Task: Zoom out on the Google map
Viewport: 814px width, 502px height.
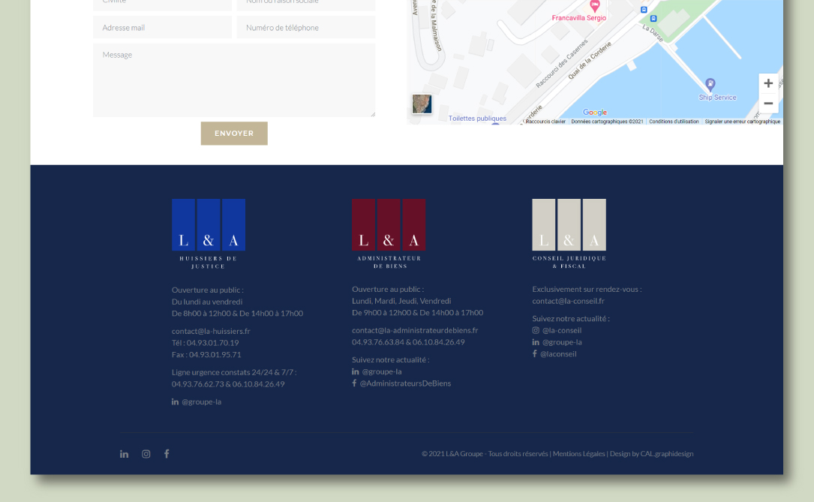Action: point(768,104)
